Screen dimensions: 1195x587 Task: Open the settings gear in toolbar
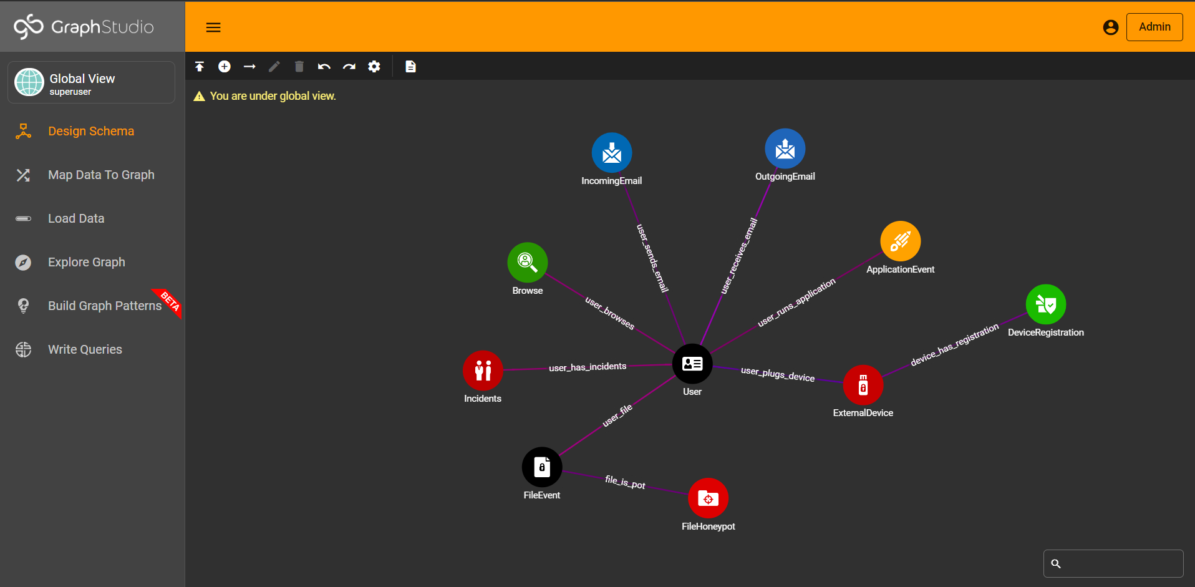[x=374, y=67]
